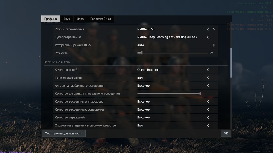Screen dimensions: 273x153
Task: Reduce Качество отражений with left arrow
Action: click(x=208, y=118)
